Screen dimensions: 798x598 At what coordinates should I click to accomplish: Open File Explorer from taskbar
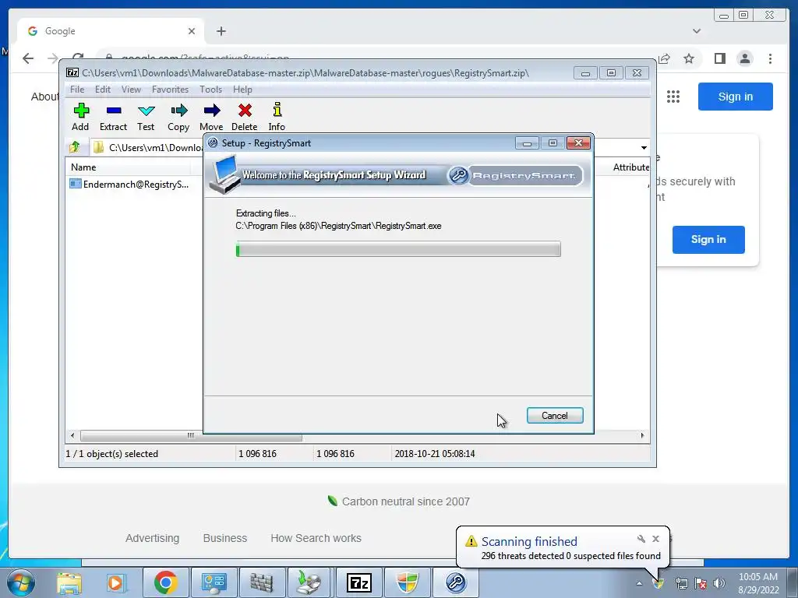69,582
